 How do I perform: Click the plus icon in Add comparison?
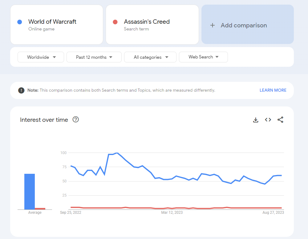pos(212,25)
